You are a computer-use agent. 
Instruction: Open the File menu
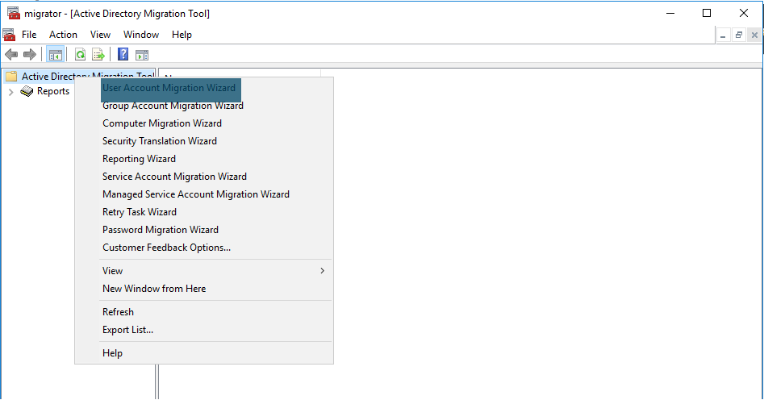point(29,35)
